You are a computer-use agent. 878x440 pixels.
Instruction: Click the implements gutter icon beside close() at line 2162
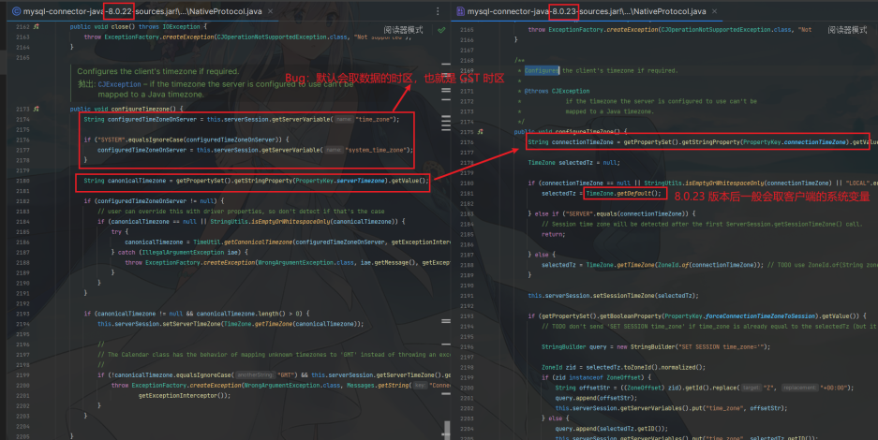[x=36, y=27]
